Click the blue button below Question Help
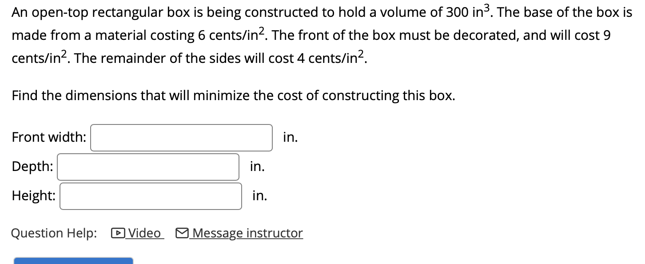 pos(73,262)
